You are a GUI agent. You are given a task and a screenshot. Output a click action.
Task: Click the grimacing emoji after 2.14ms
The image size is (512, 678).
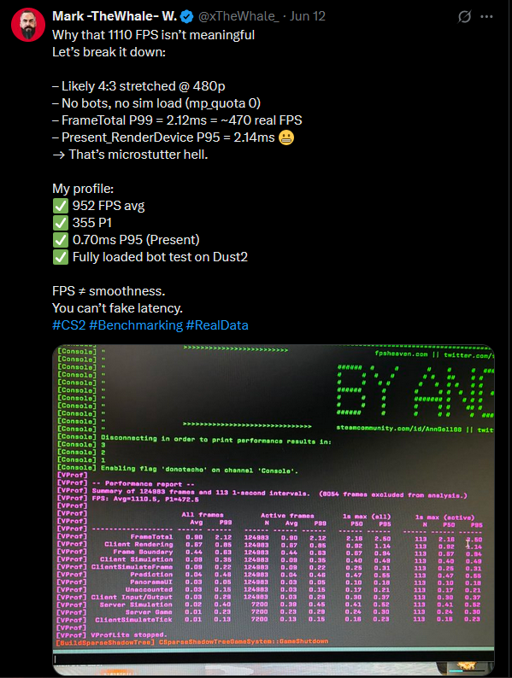tap(286, 137)
